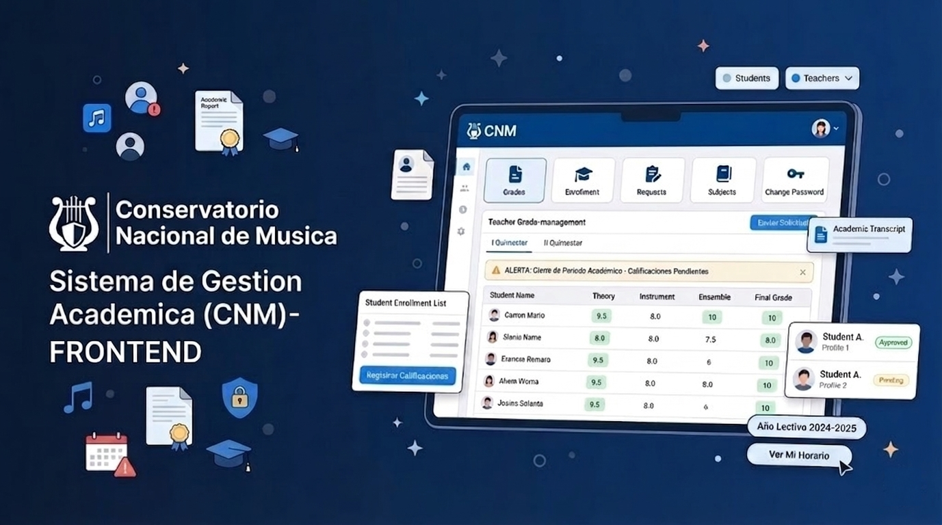
Task: Click the Ver Mi Horario button
Action: [x=798, y=455]
